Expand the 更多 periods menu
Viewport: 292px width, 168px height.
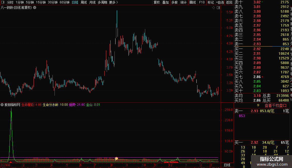coord(113,2)
